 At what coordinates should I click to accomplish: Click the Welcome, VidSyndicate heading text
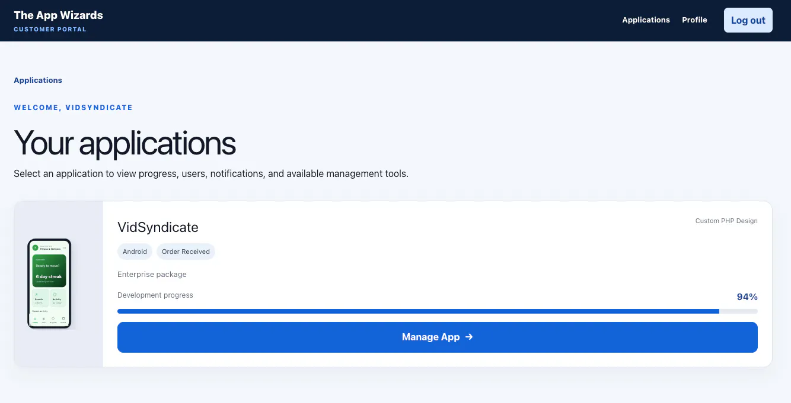coord(73,108)
